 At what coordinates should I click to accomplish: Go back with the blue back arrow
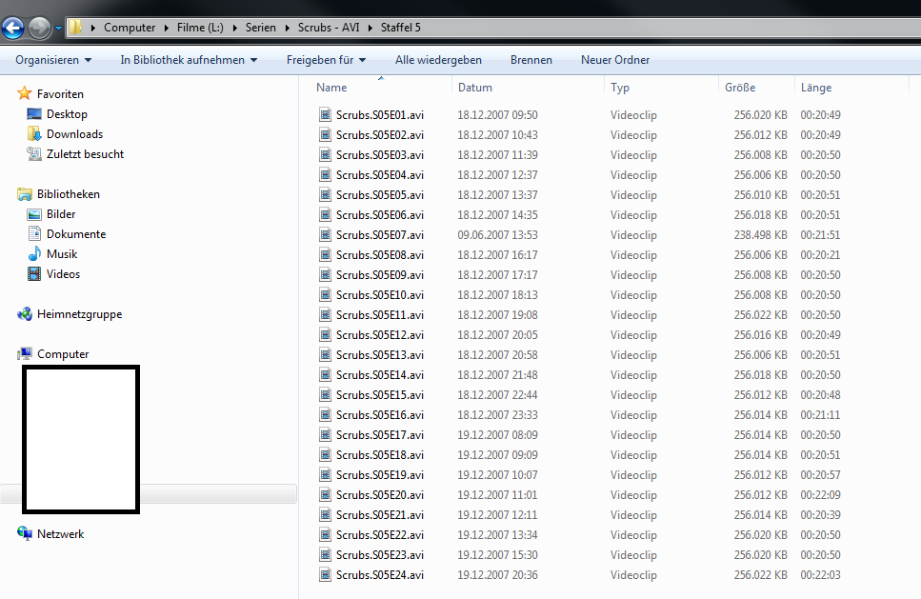click(13, 28)
